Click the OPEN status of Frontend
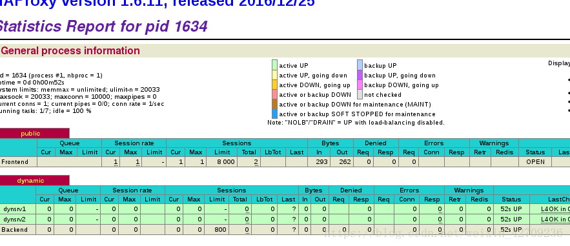The width and height of the screenshot is (570, 246). coord(536,162)
